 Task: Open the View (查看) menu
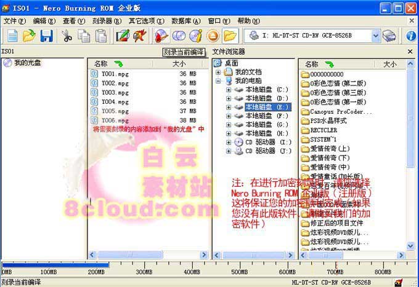click(x=74, y=21)
